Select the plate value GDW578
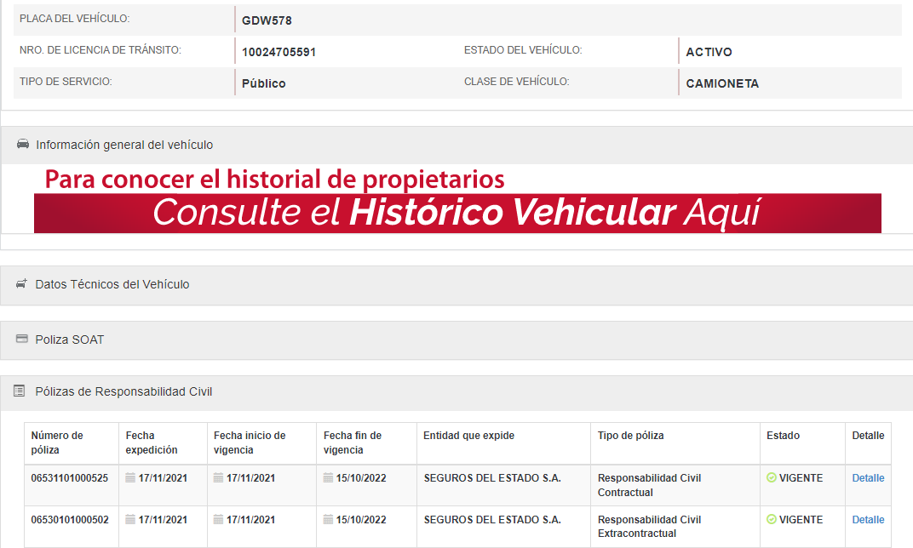 (267, 20)
